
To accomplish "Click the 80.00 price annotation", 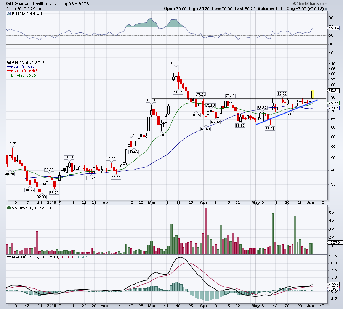I will [x=282, y=94].
